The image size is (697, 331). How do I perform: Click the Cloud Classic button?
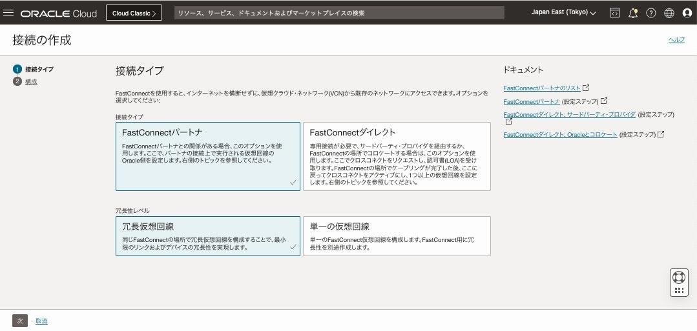click(x=134, y=13)
